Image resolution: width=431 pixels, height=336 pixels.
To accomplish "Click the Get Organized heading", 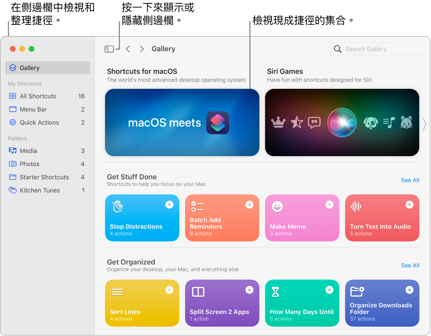I will [131, 262].
